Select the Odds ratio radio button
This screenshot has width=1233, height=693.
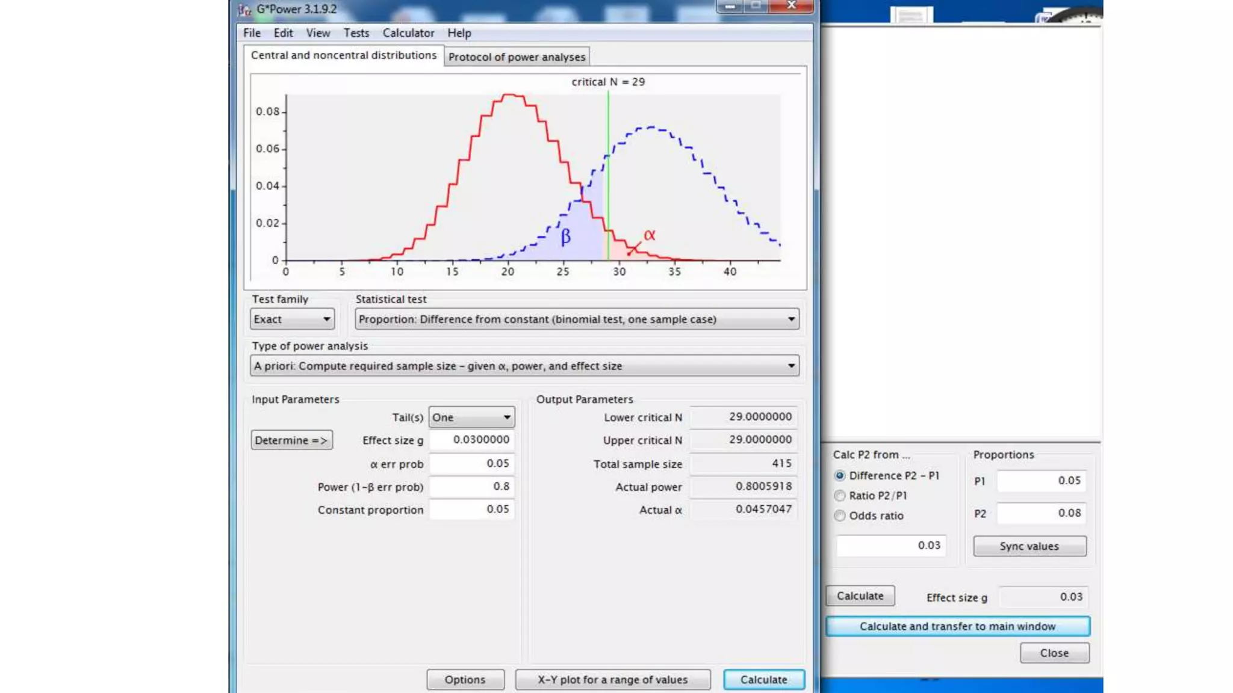click(840, 516)
